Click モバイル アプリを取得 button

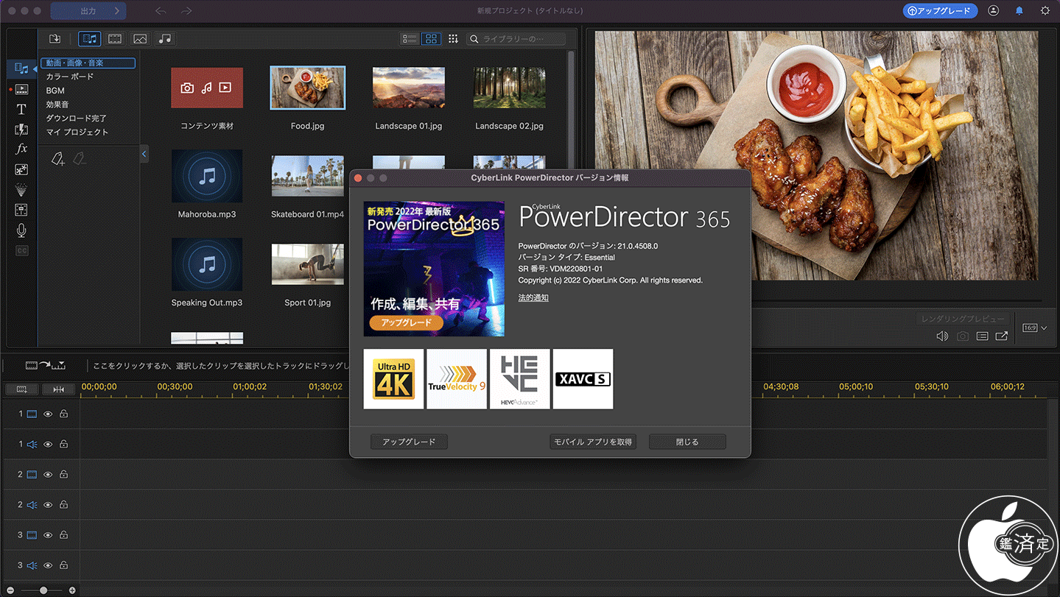pos(593,442)
